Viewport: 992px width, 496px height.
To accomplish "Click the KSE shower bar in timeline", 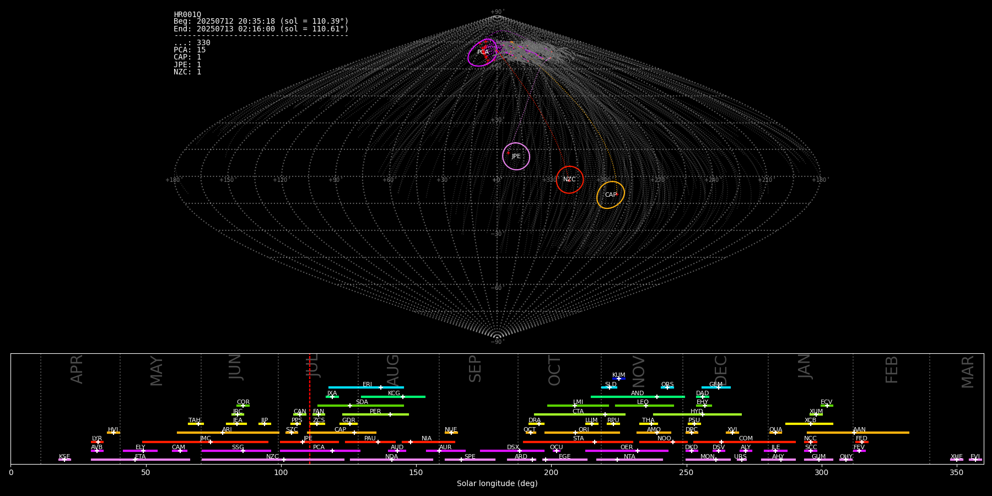I will [64, 460].
